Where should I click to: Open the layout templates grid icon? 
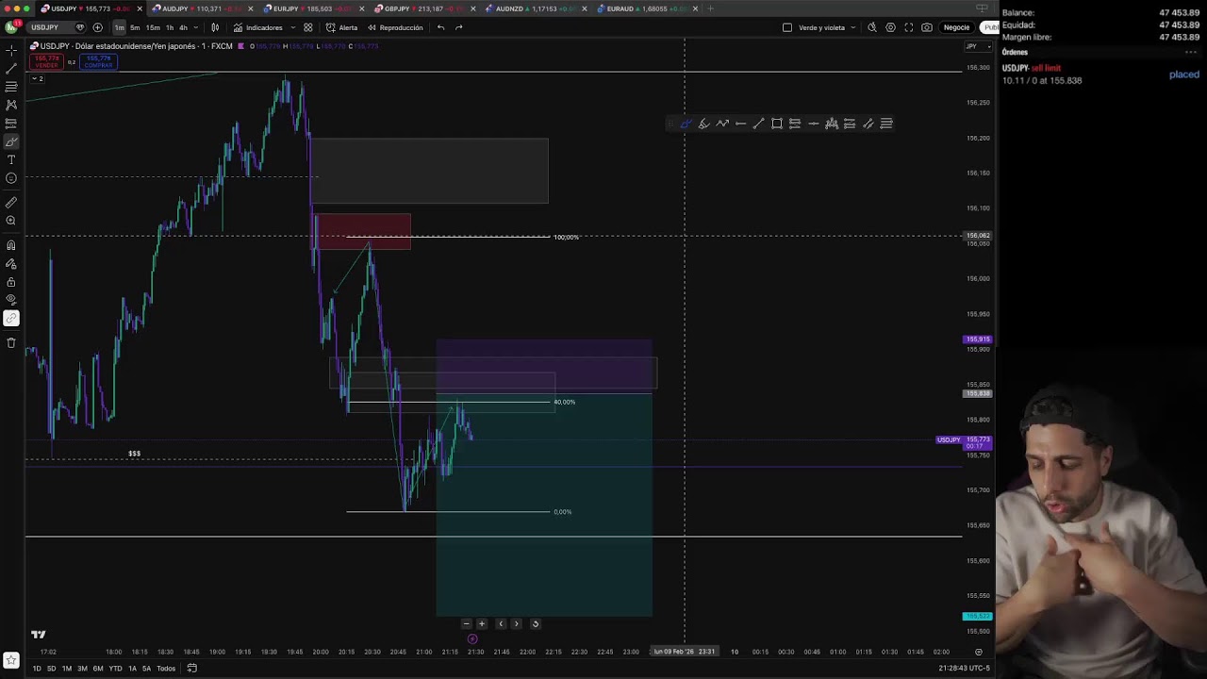click(307, 27)
